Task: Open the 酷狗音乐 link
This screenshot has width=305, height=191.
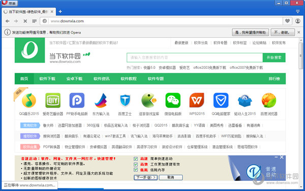Action: pos(71,136)
